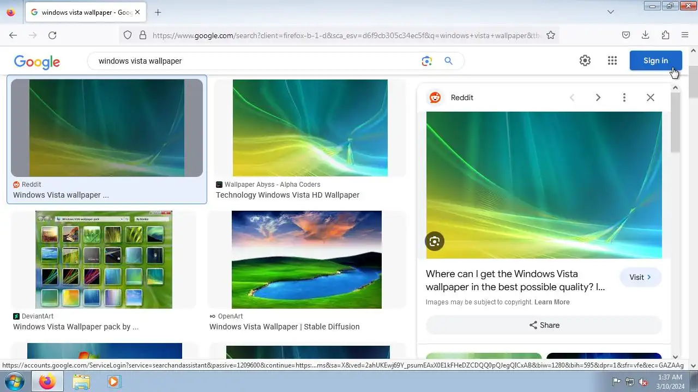Go to the Google logo homepage
The height and width of the screenshot is (392, 698).
click(37, 62)
